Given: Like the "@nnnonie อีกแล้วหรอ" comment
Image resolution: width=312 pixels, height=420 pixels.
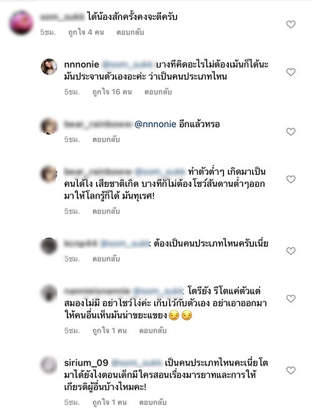Looking at the screenshot, I should tap(291, 132).
